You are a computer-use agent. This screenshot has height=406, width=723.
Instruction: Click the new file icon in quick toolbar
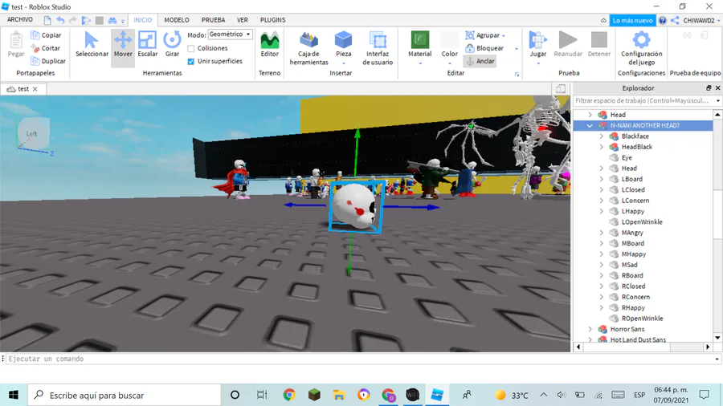[x=47, y=20]
